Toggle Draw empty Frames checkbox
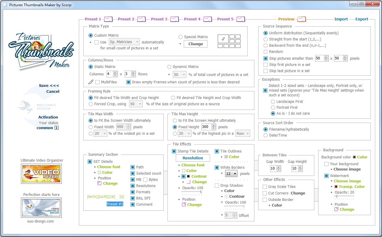The width and height of the screenshot is (382, 237). [x=128, y=82]
